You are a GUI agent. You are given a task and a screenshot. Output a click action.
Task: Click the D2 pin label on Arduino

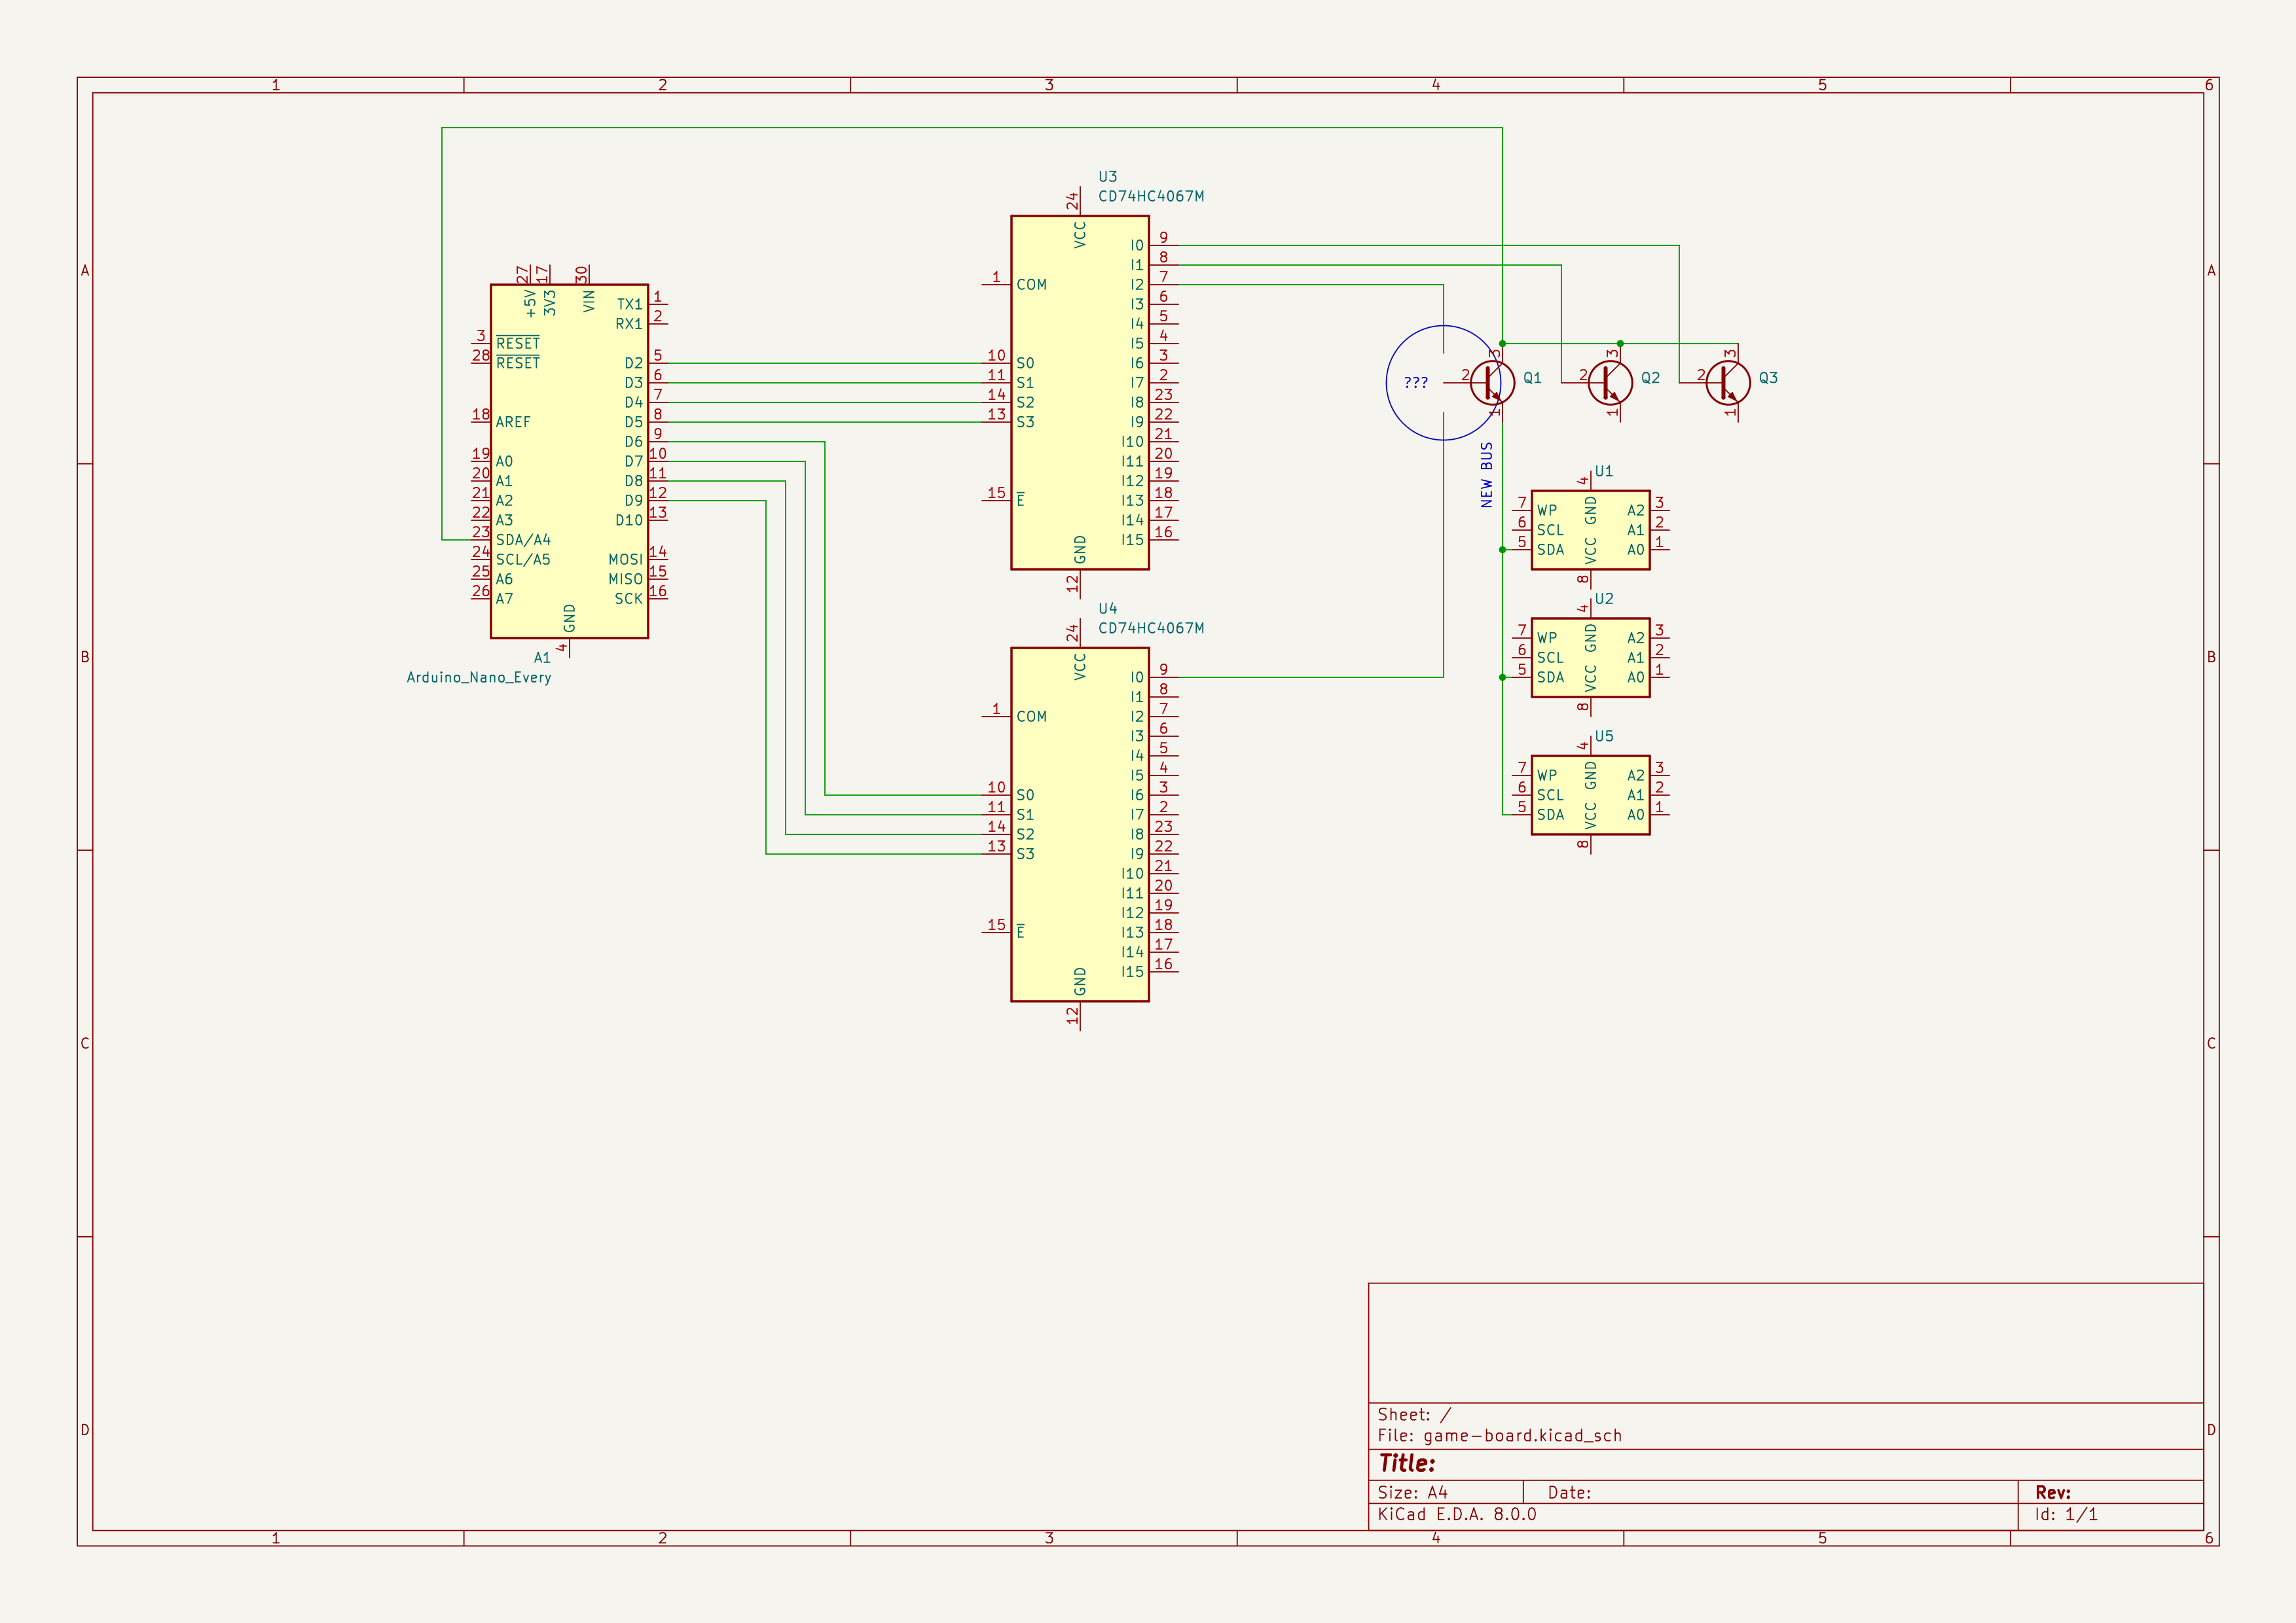tap(634, 363)
